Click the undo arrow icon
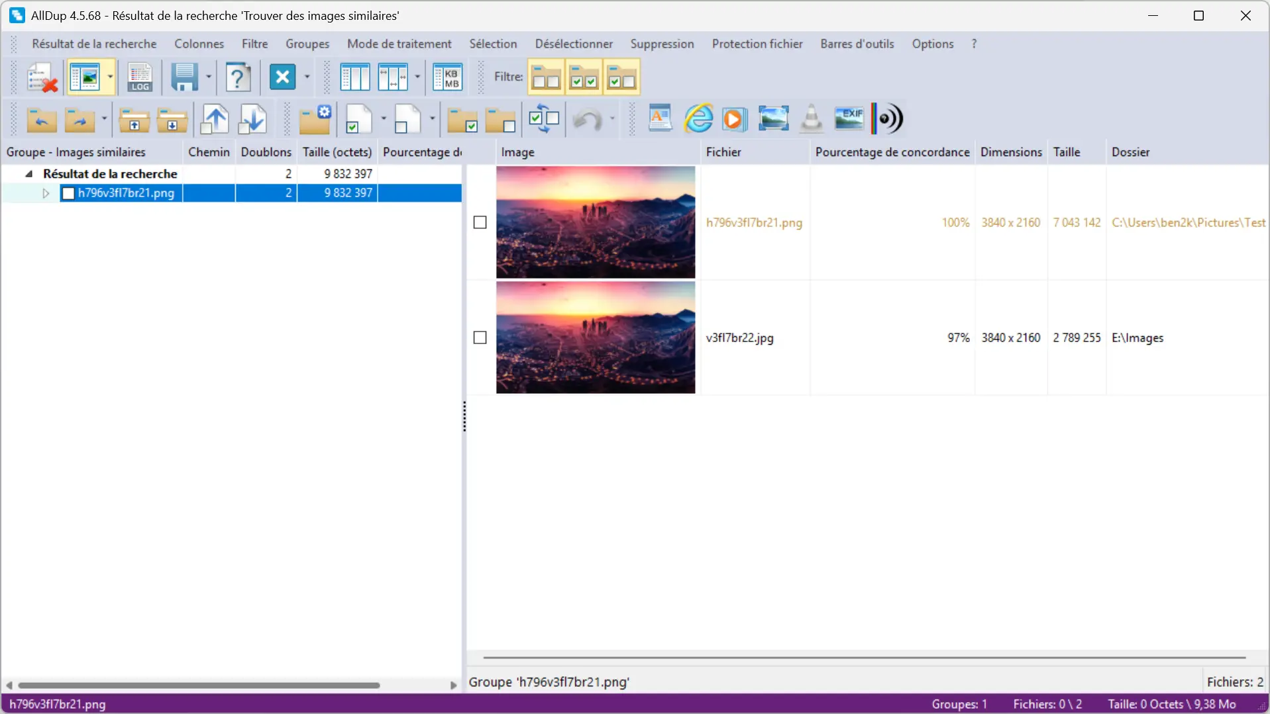The width and height of the screenshot is (1270, 714). pyautogui.click(x=587, y=120)
